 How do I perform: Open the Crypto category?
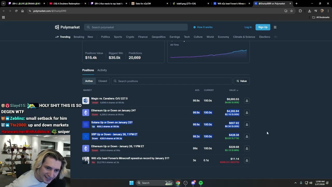coord(130,37)
